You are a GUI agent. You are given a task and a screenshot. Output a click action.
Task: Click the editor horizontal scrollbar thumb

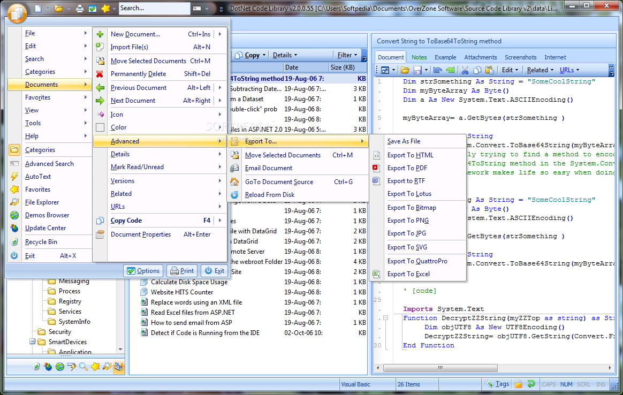click(x=440, y=368)
